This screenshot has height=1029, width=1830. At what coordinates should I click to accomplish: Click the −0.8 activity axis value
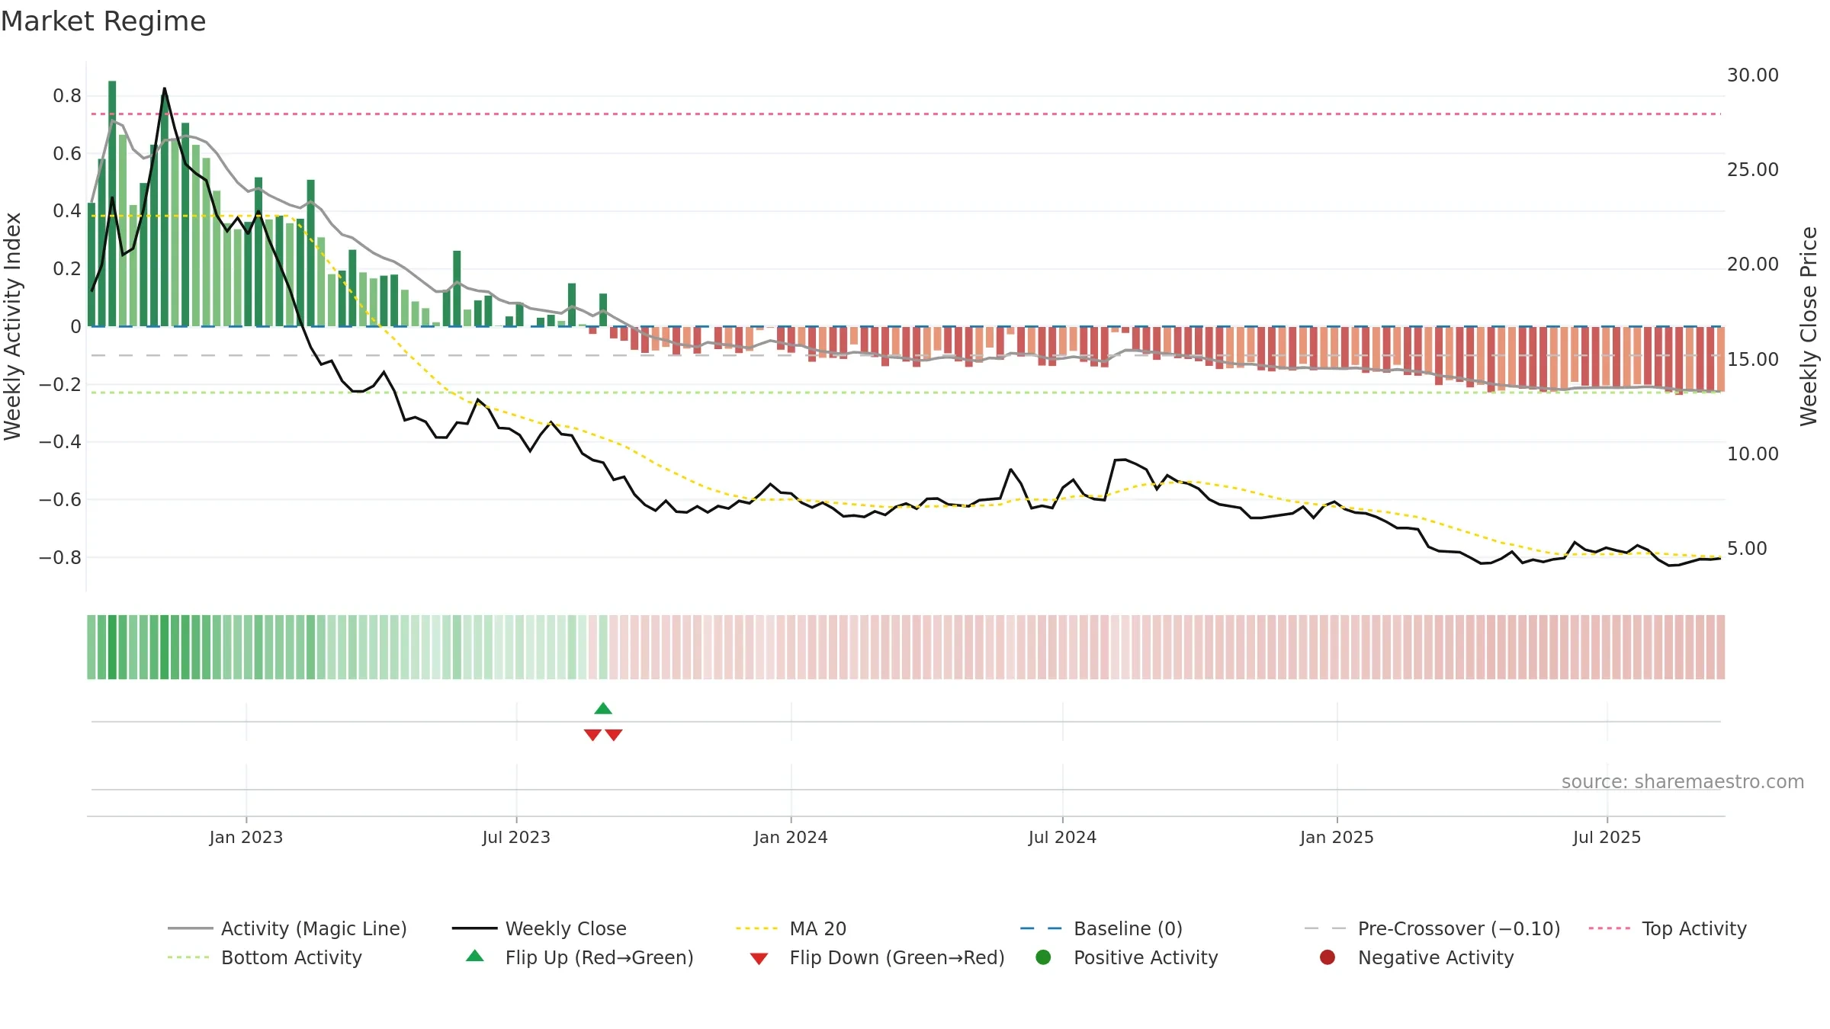pos(60,558)
